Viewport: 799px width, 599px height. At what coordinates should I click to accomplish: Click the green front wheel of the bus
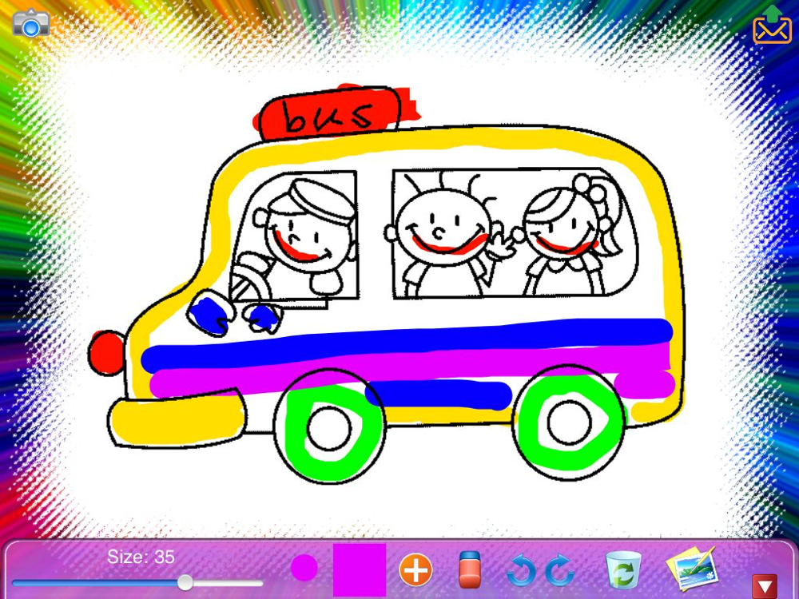[x=329, y=427]
